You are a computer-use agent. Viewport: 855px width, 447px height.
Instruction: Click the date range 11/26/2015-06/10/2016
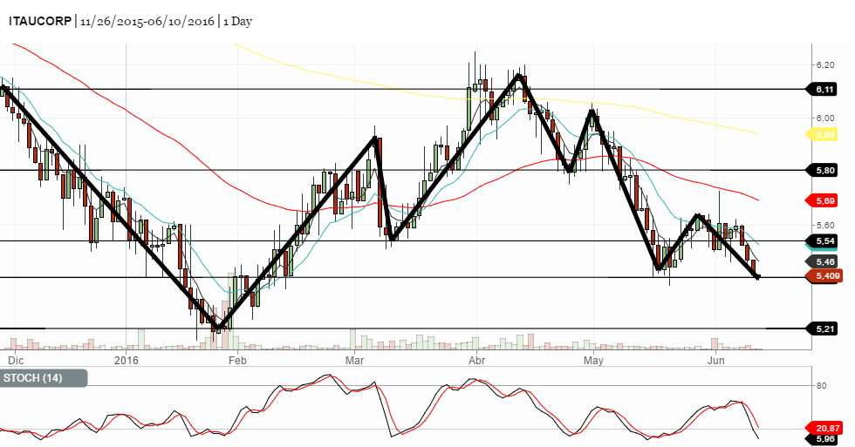coord(147,21)
